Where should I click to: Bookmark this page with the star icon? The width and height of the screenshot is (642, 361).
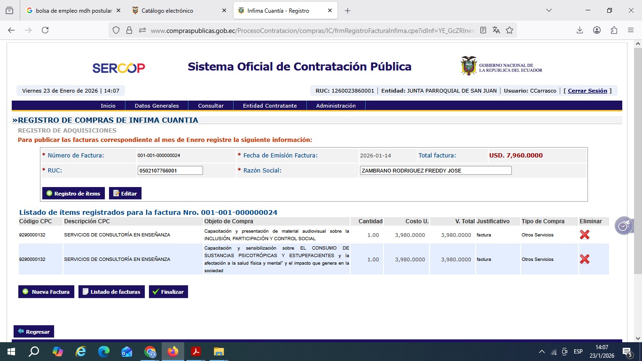point(509,30)
